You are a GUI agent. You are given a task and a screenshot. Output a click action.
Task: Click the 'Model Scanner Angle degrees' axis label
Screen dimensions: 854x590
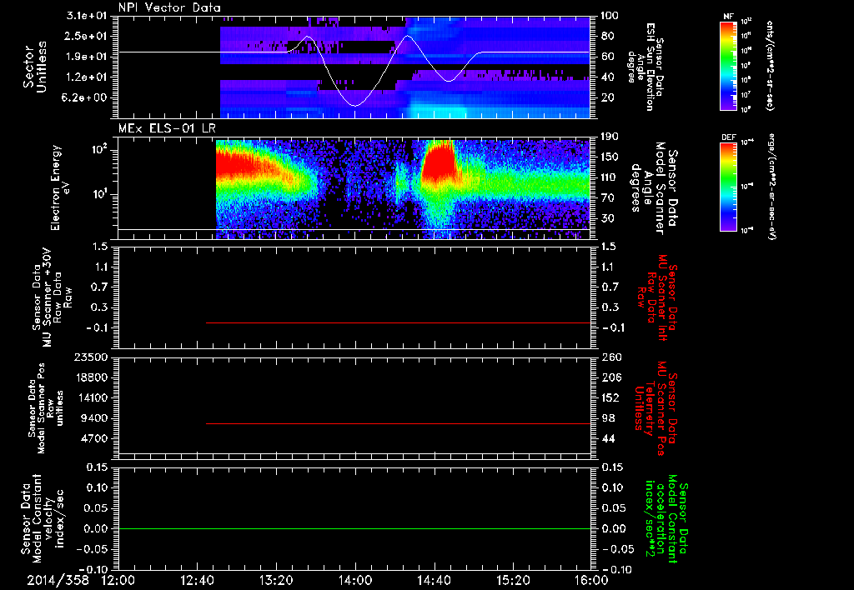click(653, 188)
